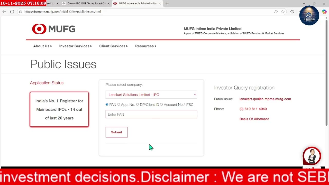Click the address bar URL
This screenshot has width=329, height=185.
[x=62, y=12]
